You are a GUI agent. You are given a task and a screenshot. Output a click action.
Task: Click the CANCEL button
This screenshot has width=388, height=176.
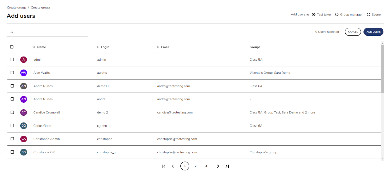pos(353,32)
